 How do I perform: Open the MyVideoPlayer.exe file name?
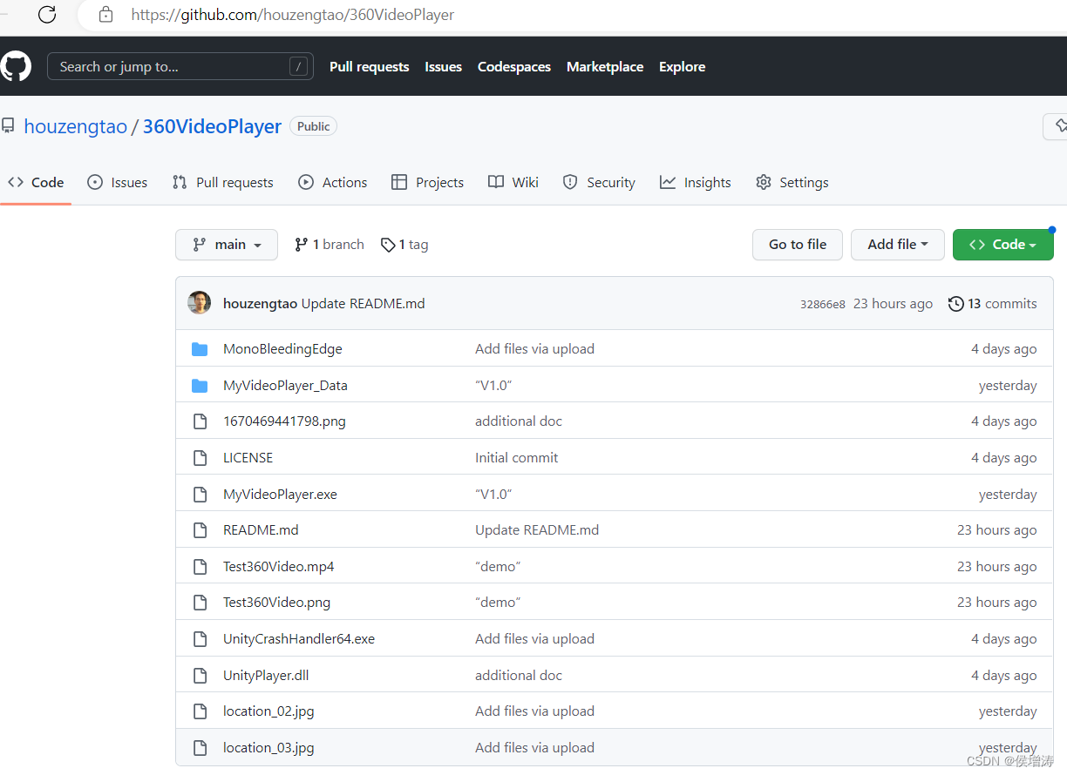(280, 495)
